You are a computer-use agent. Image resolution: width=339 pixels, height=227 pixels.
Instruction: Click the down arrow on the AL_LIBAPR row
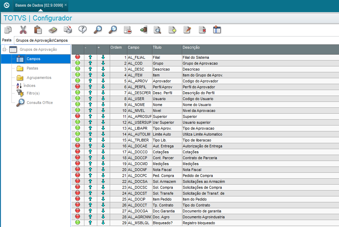click(x=103, y=128)
